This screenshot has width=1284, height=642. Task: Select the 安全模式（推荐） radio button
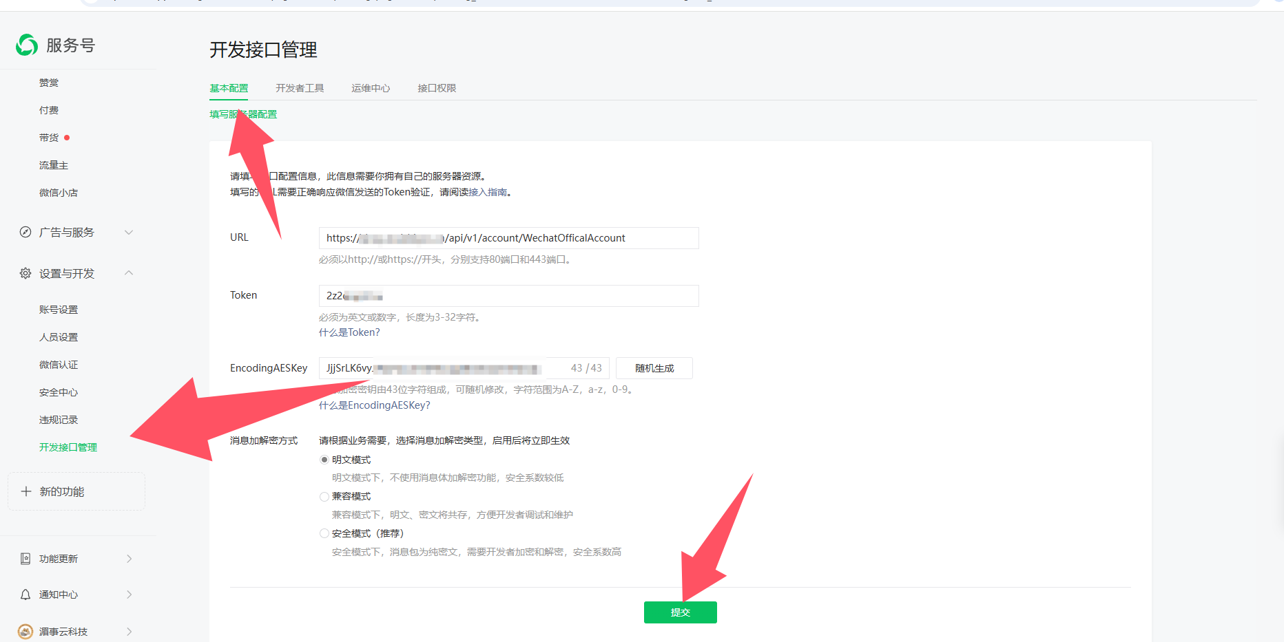324,533
